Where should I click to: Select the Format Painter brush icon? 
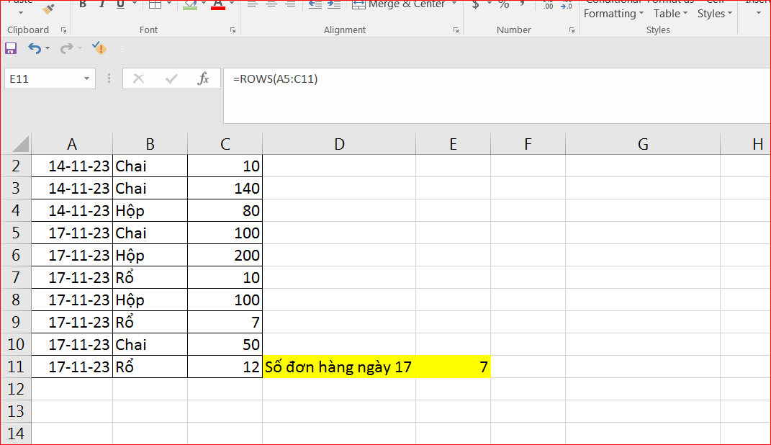point(48,9)
